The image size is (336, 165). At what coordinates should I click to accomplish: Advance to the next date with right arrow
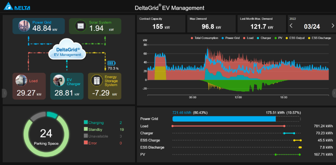[x=332, y=26]
